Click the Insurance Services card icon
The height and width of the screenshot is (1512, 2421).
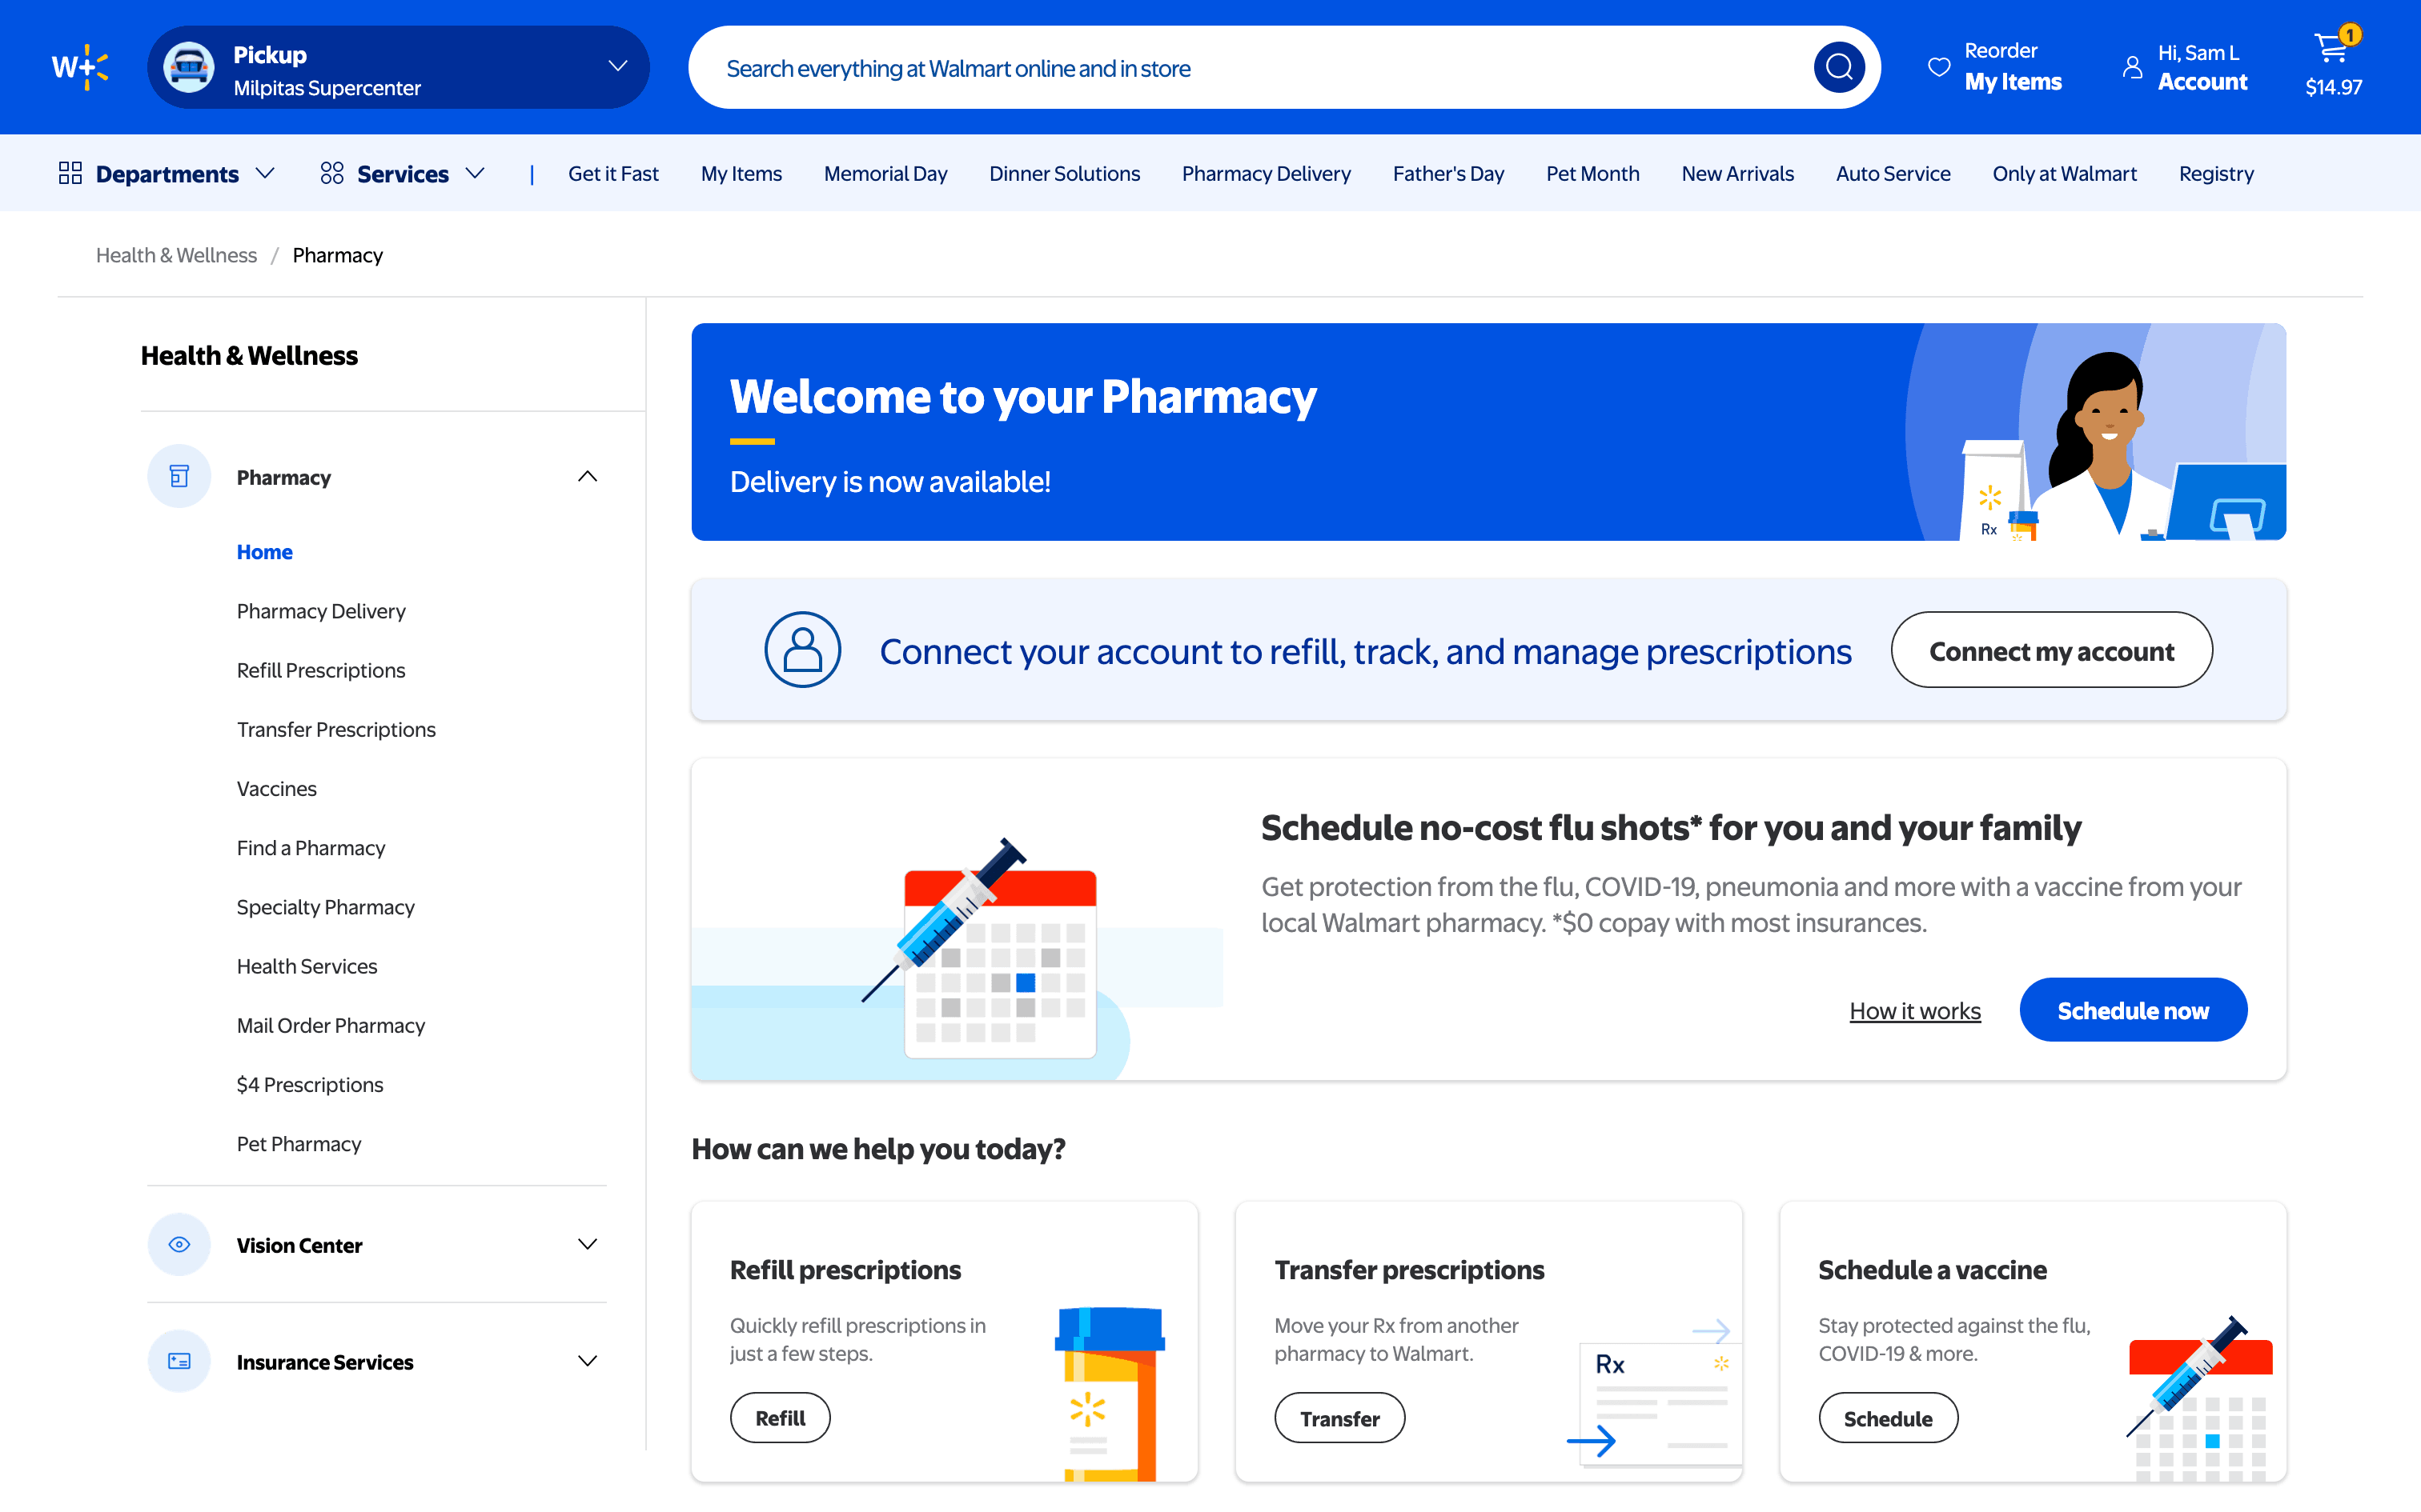179,1361
